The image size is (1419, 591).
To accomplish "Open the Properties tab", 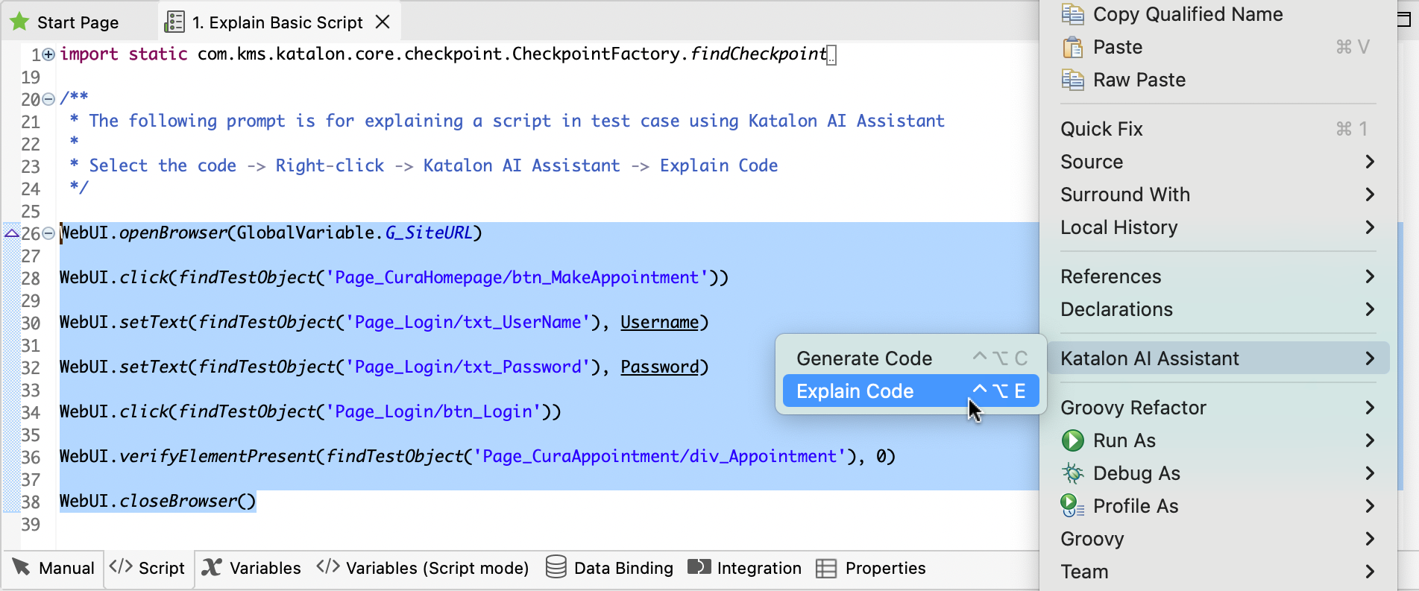I will click(871, 568).
